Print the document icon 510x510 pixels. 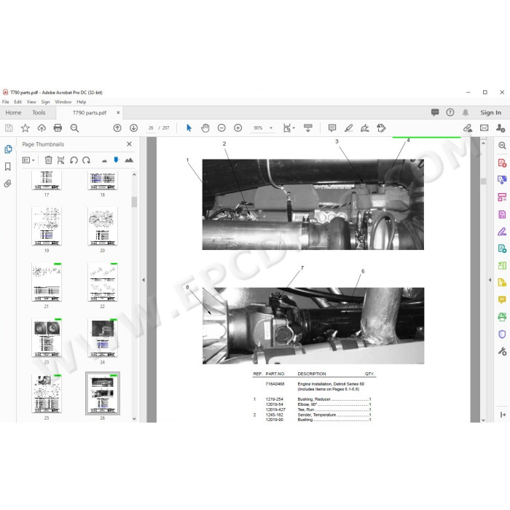click(58, 128)
